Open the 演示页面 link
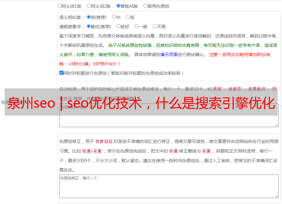 coord(169,55)
